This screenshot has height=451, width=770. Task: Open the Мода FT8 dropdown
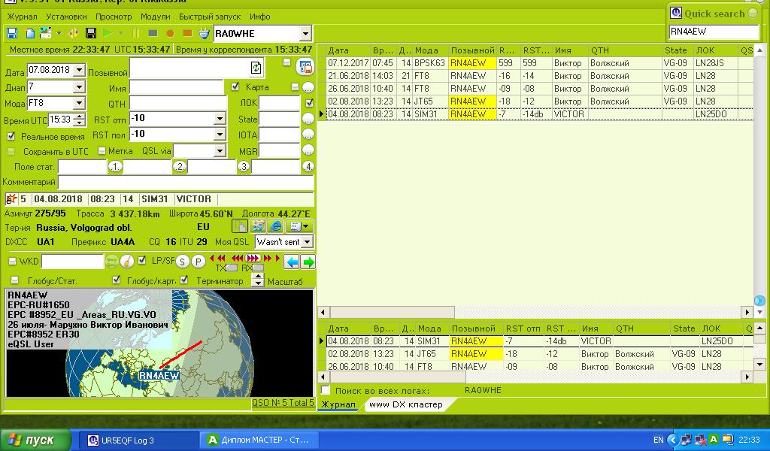point(79,104)
